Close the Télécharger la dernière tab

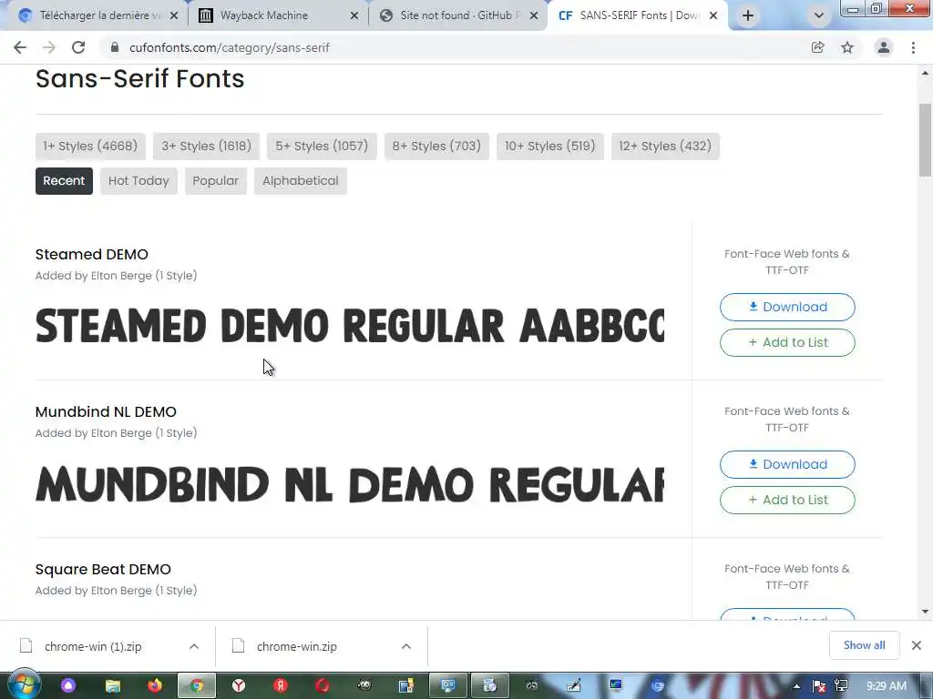tap(174, 16)
